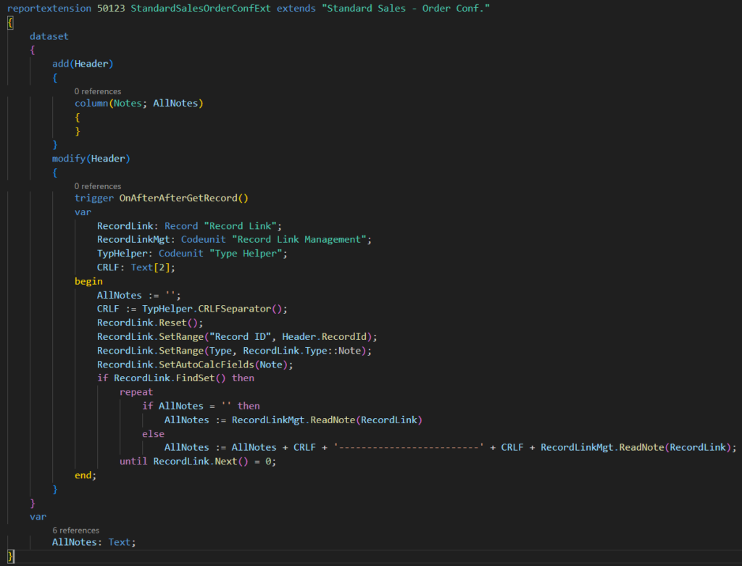
Task: Select the StandardSalesOrderConfExt extension name
Action: coord(201,7)
